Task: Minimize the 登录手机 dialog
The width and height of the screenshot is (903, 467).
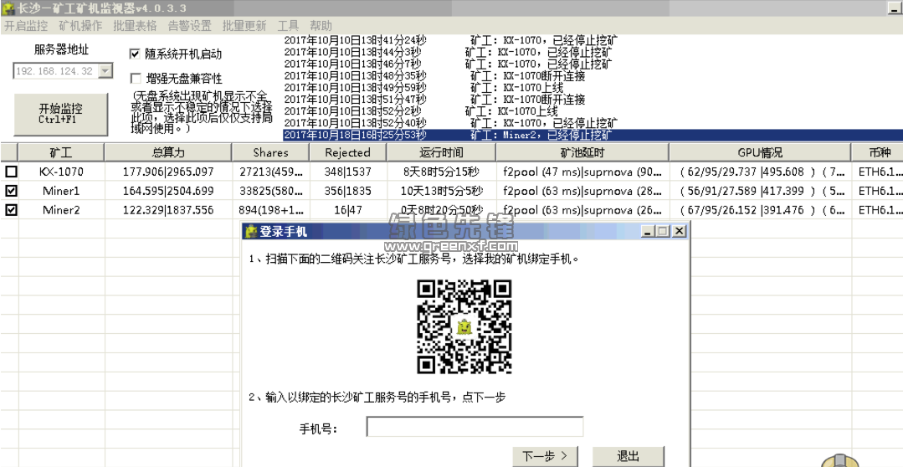Action: 649,232
